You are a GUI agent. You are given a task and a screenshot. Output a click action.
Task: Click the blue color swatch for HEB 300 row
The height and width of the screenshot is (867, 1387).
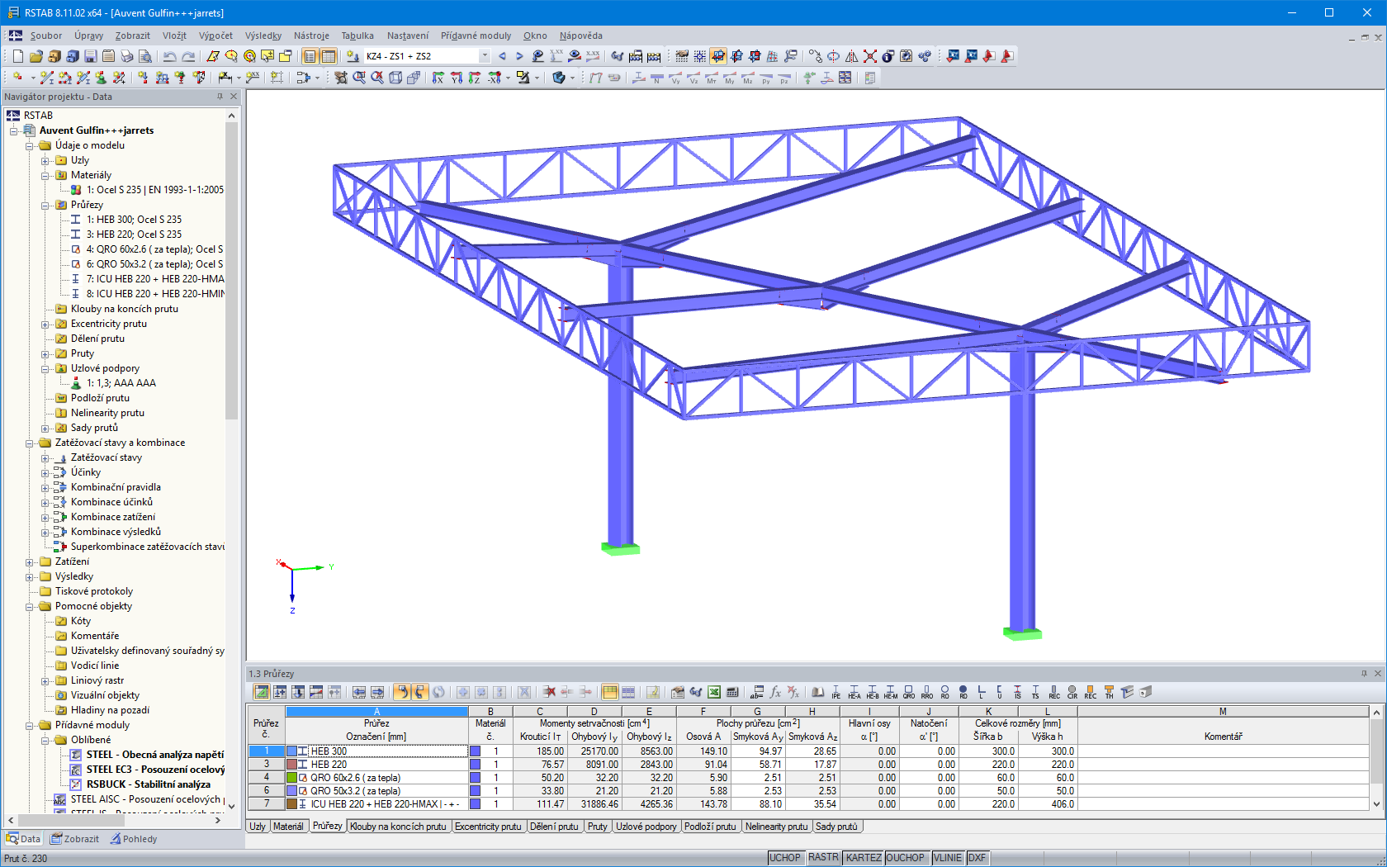click(x=291, y=751)
